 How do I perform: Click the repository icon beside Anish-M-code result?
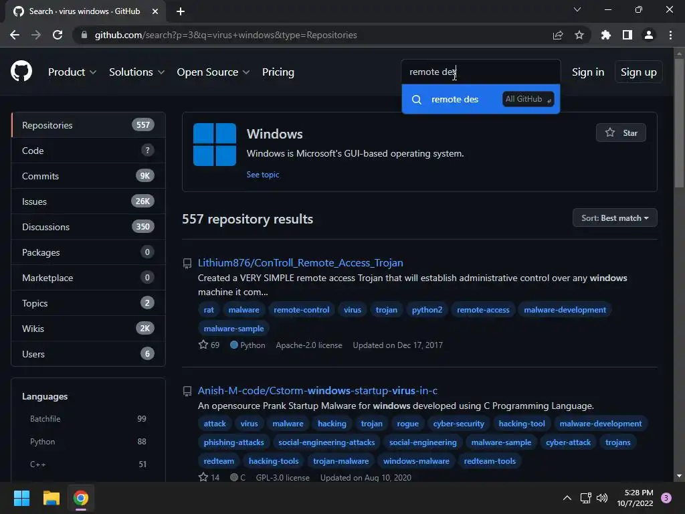187,391
